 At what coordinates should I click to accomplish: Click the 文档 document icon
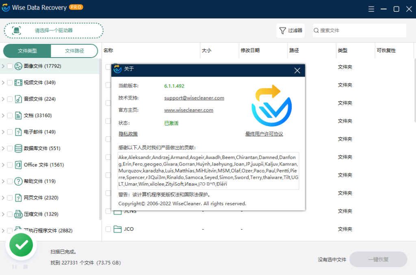pos(18,116)
